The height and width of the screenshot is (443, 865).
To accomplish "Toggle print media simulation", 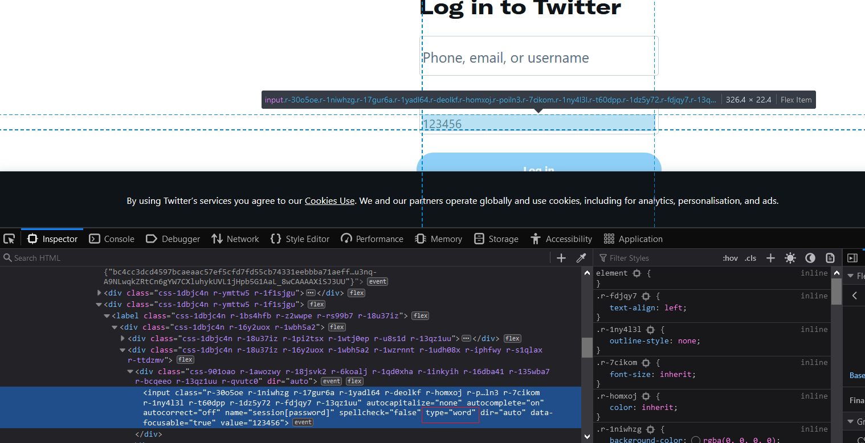I will pyautogui.click(x=830, y=258).
